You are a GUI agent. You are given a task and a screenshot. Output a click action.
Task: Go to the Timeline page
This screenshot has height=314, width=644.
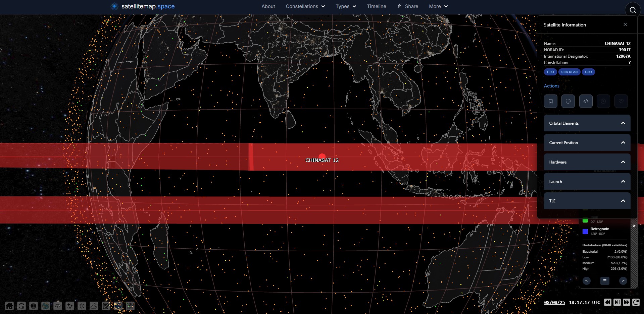(x=377, y=6)
